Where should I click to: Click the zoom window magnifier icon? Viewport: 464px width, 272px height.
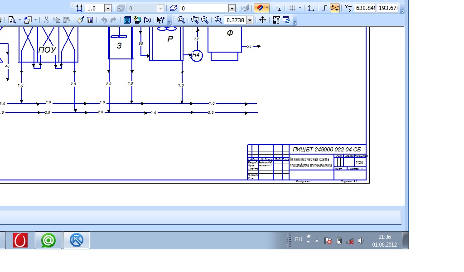(x=181, y=20)
